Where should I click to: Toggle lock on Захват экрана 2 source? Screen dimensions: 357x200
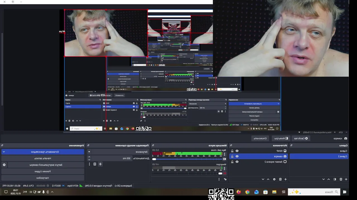tap(232, 162)
